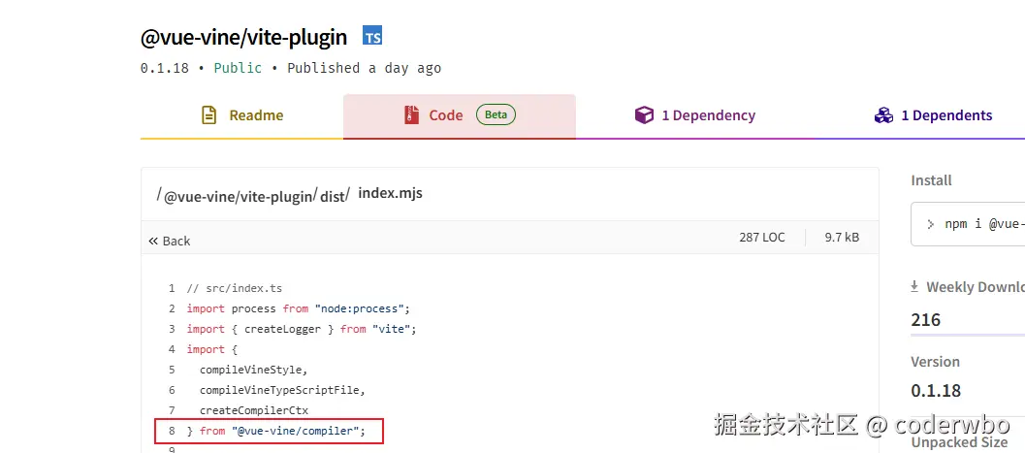Click the 216 weekly downloads value
This screenshot has width=1025, height=453.
(x=926, y=320)
